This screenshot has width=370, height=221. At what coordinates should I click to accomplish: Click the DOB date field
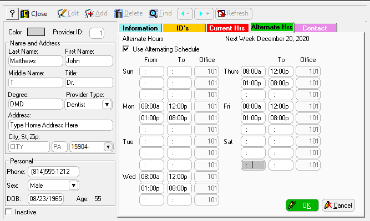click(x=45, y=199)
